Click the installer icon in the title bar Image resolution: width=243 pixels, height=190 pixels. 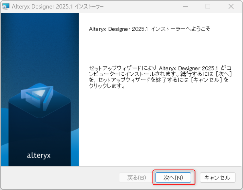(x=6, y=7)
